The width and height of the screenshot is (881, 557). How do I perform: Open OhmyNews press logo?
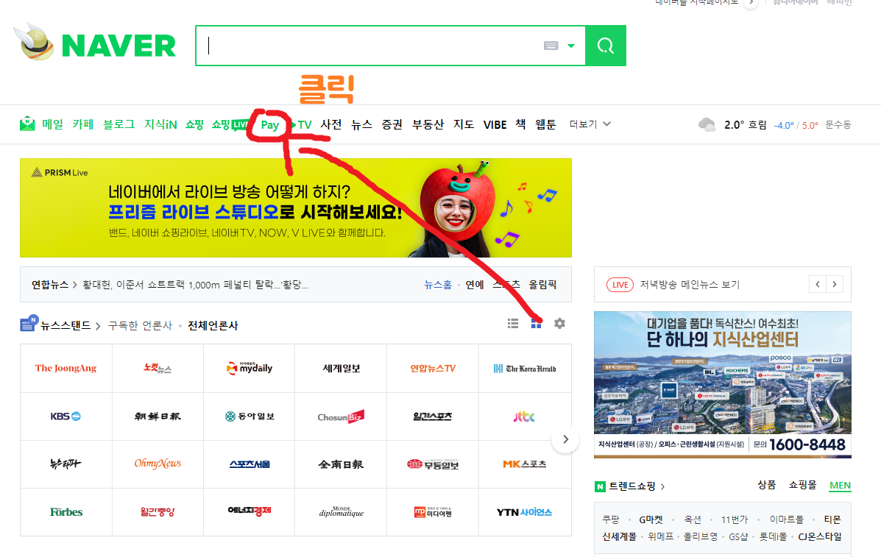click(158, 464)
